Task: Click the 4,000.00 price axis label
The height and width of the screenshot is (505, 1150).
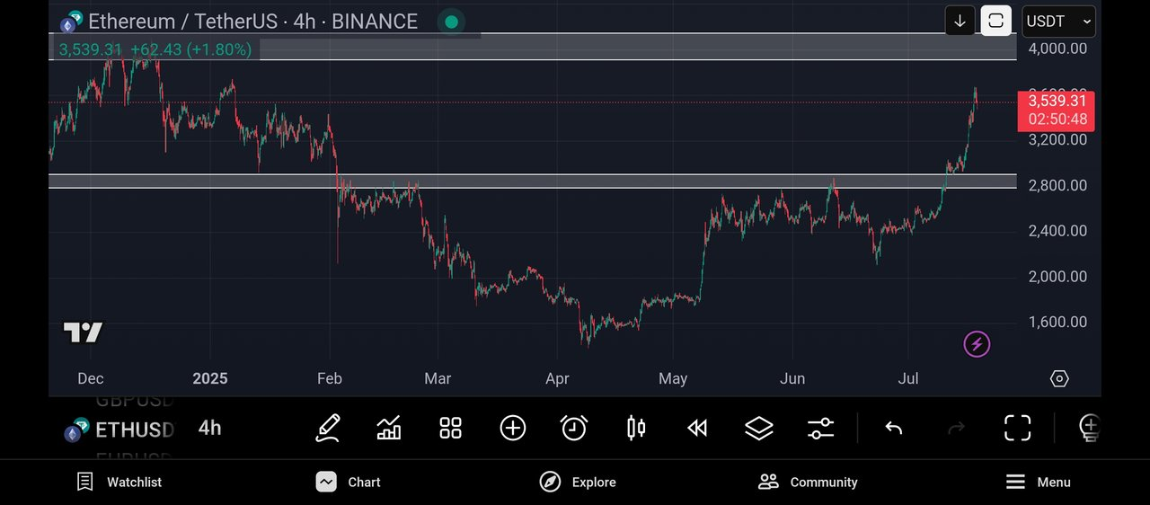Action: (1057, 49)
